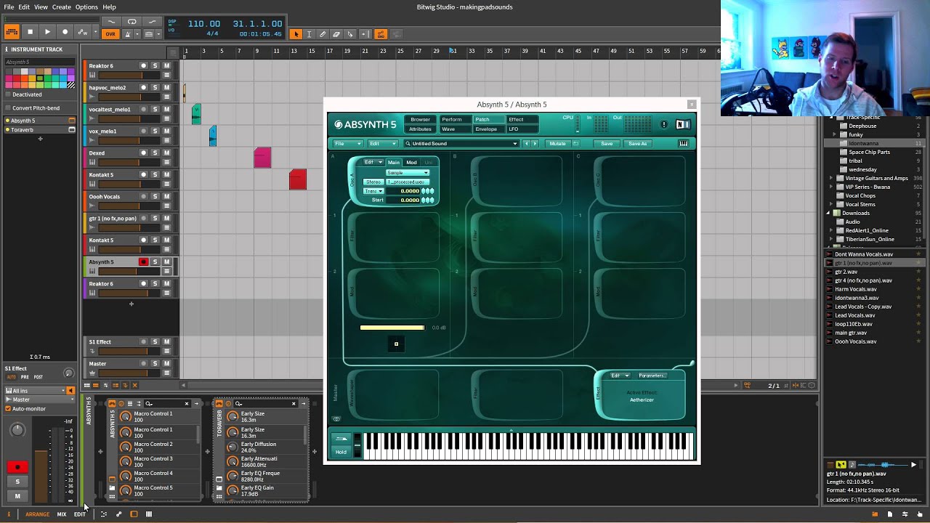This screenshot has height=523, width=930.
Task: Select the Pointer tool
Action: (x=296, y=34)
